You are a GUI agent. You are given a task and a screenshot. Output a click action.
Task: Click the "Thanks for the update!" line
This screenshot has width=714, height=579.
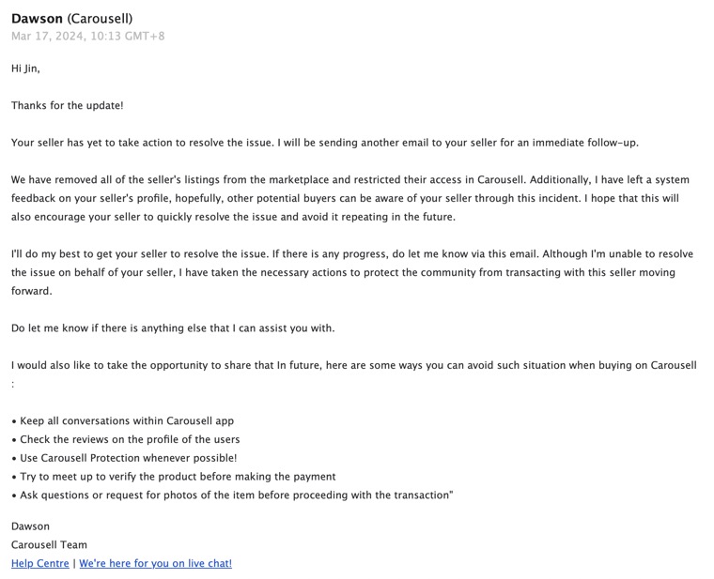(x=67, y=105)
